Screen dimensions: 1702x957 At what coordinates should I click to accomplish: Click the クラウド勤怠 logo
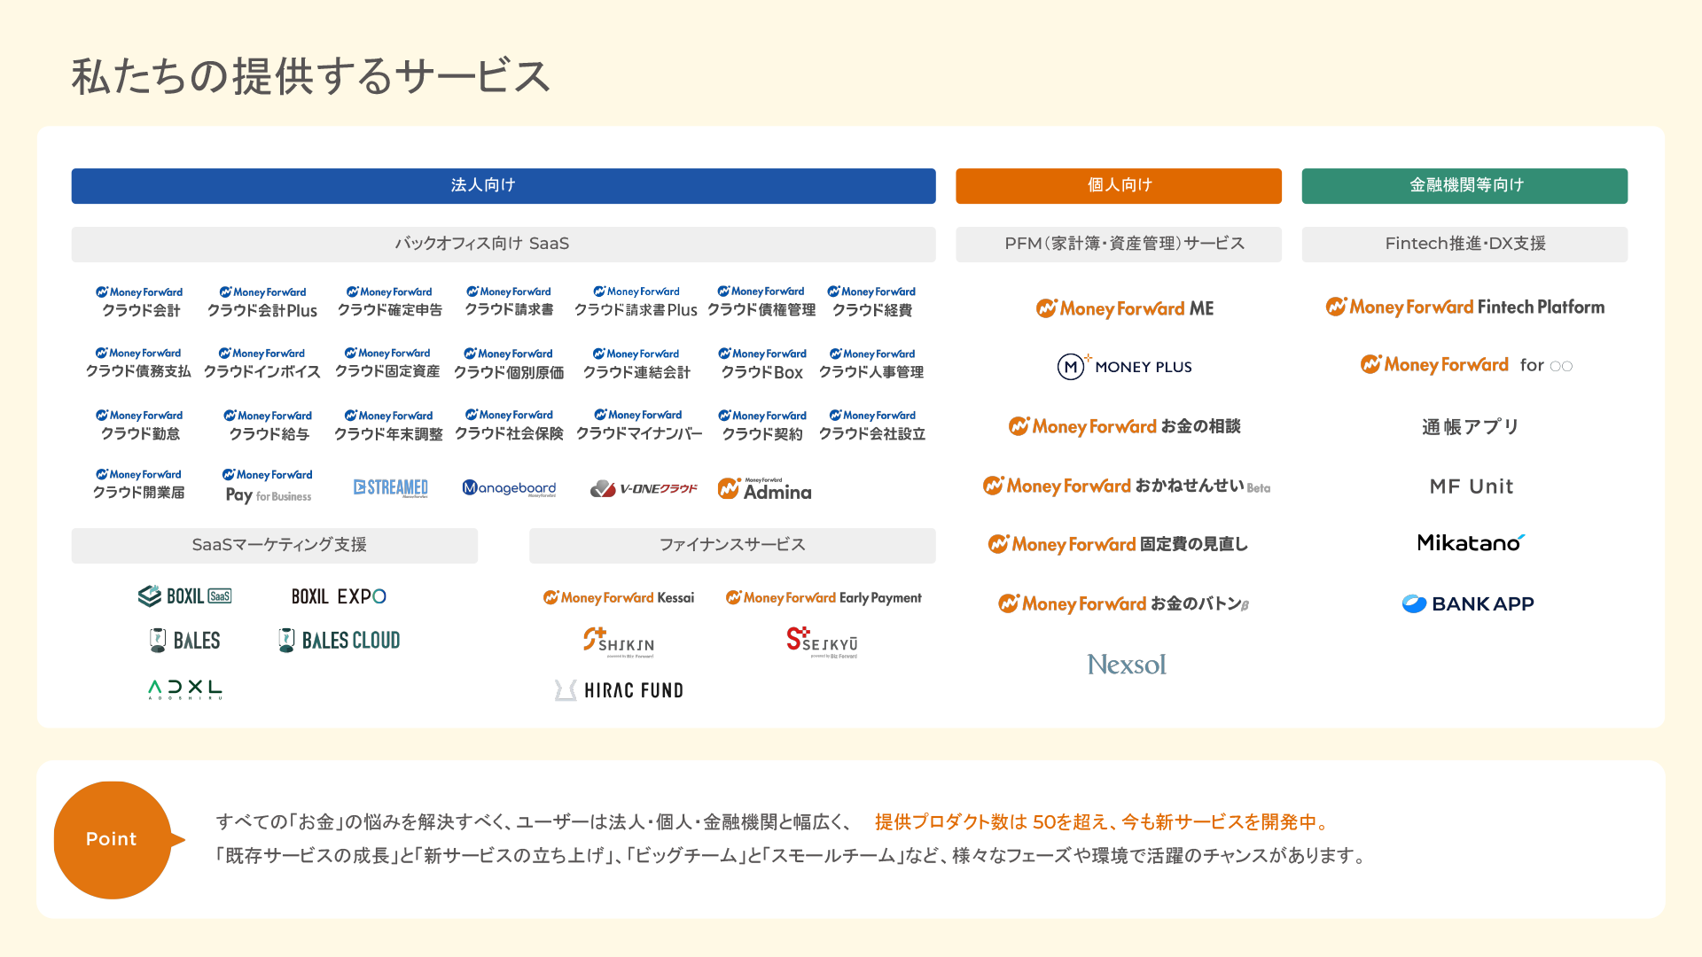tap(140, 425)
